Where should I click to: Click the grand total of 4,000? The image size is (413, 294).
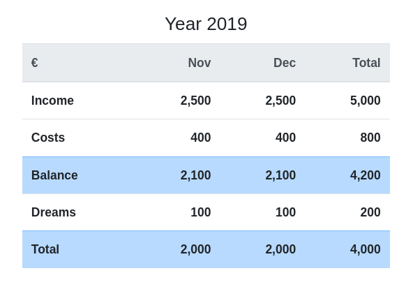click(366, 249)
